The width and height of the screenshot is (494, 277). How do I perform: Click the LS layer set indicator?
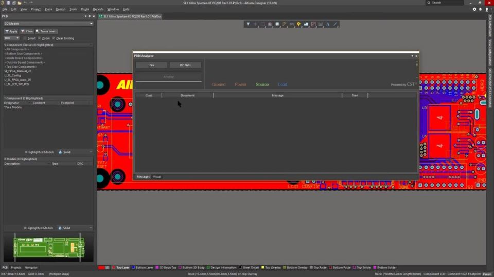click(x=104, y=268)
